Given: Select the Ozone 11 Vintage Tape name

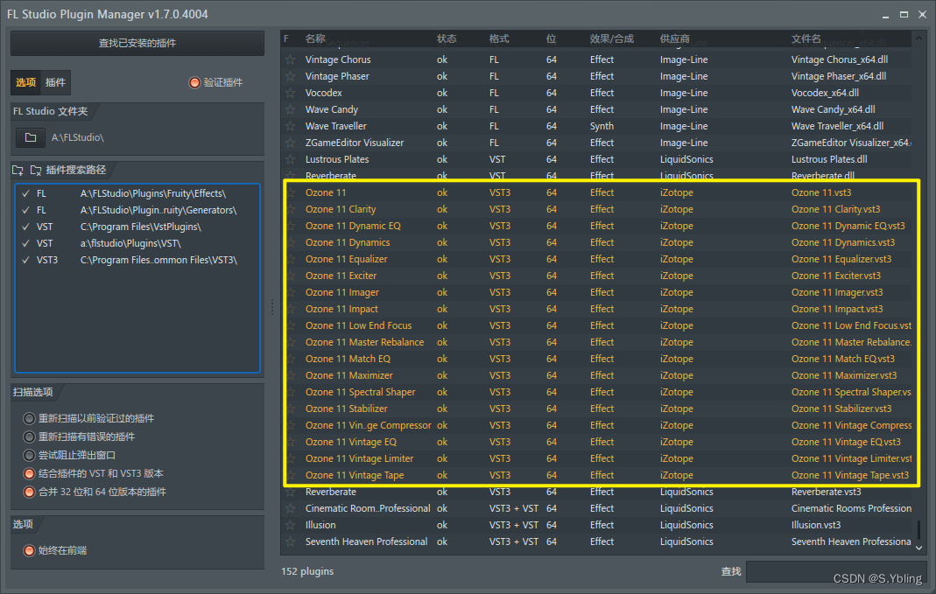Looking at the screenshot, I should point(355,475).
